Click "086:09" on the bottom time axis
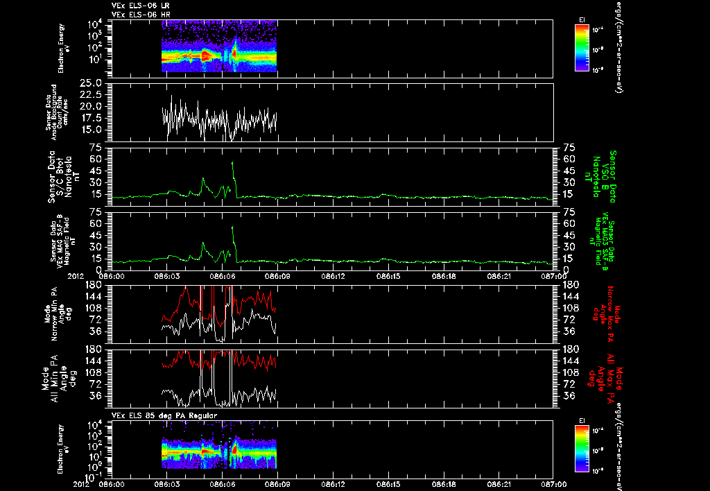The height and width of the screenshot is (491, 710). [277, 484]
